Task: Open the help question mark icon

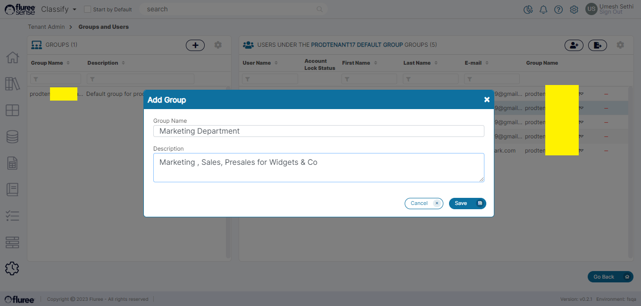Action: (558, 10)
